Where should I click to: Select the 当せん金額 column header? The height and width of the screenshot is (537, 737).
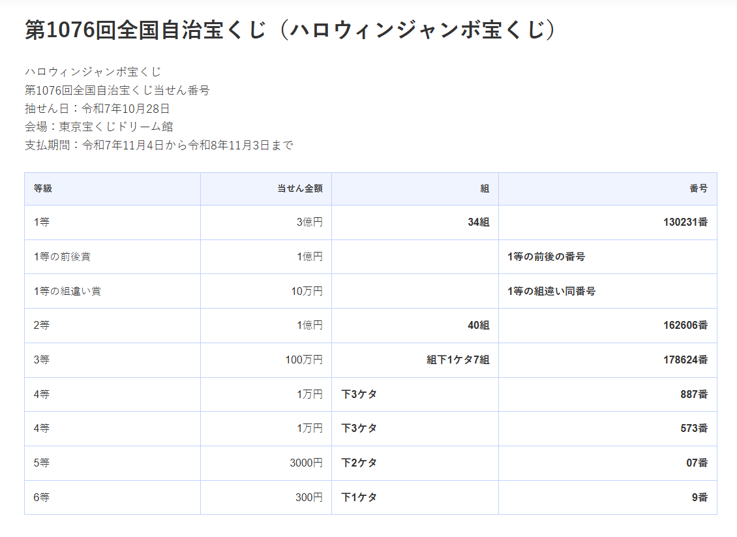pos(300,189)
